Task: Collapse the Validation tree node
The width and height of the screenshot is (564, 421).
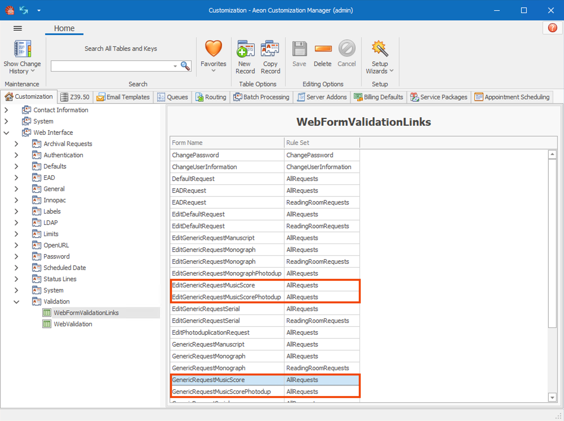Action: [16, 302]
